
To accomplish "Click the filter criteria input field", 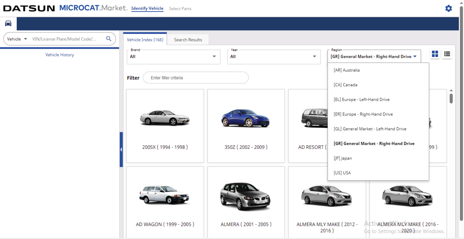I will 196,77.
